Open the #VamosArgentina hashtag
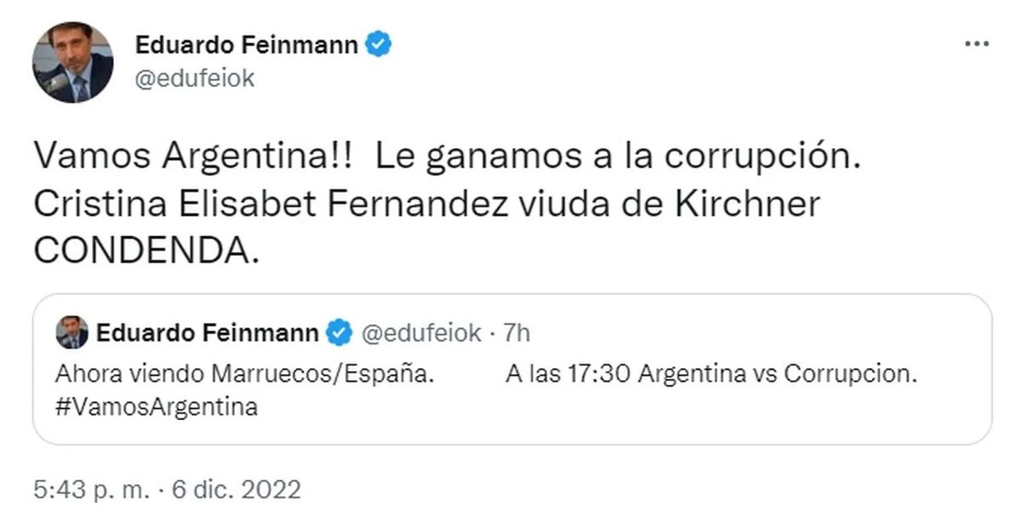The width and height of the screenshot is (1021, 516). point(157,407)
